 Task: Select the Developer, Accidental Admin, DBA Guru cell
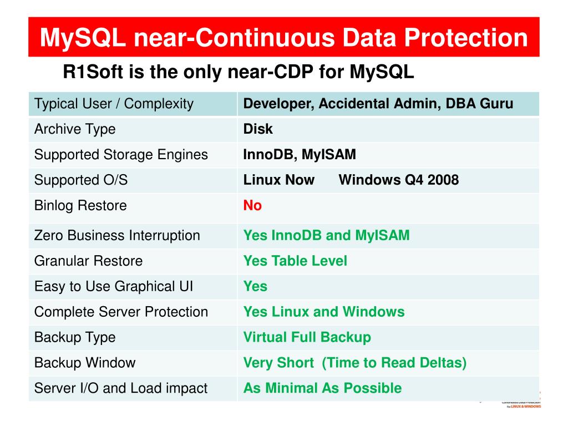378,104
